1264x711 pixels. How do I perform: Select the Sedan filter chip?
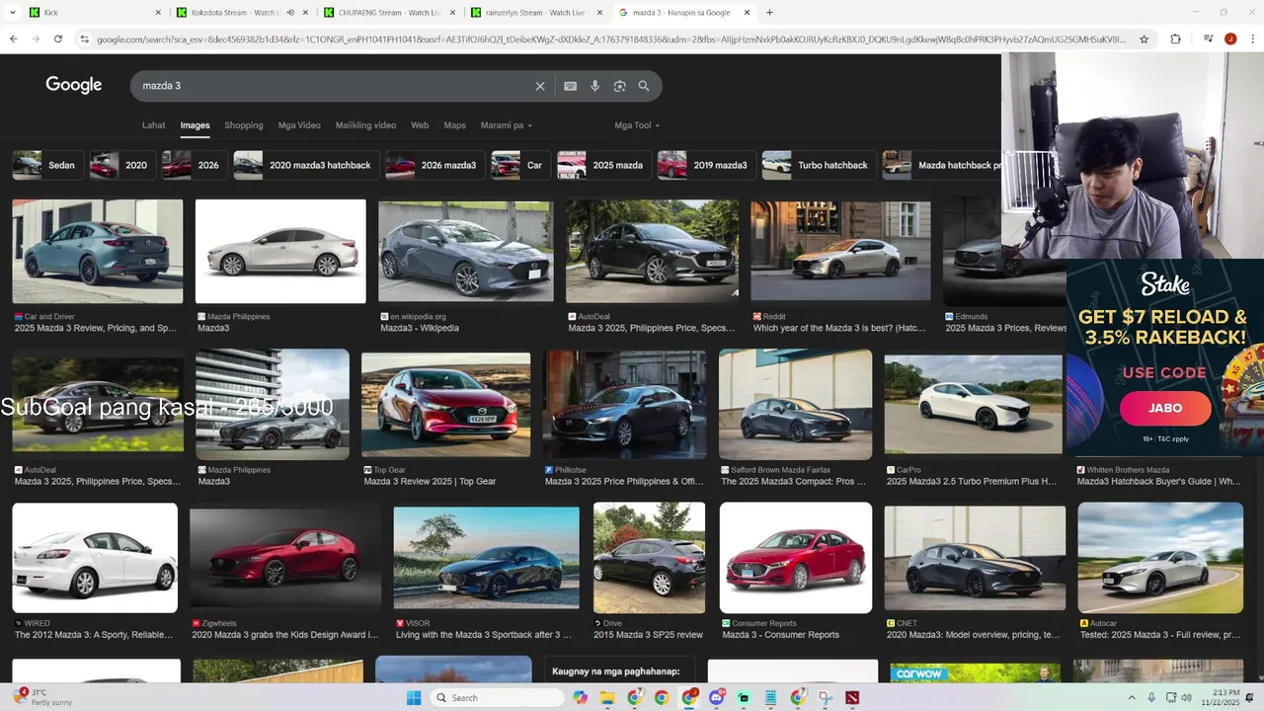(47, 165)
